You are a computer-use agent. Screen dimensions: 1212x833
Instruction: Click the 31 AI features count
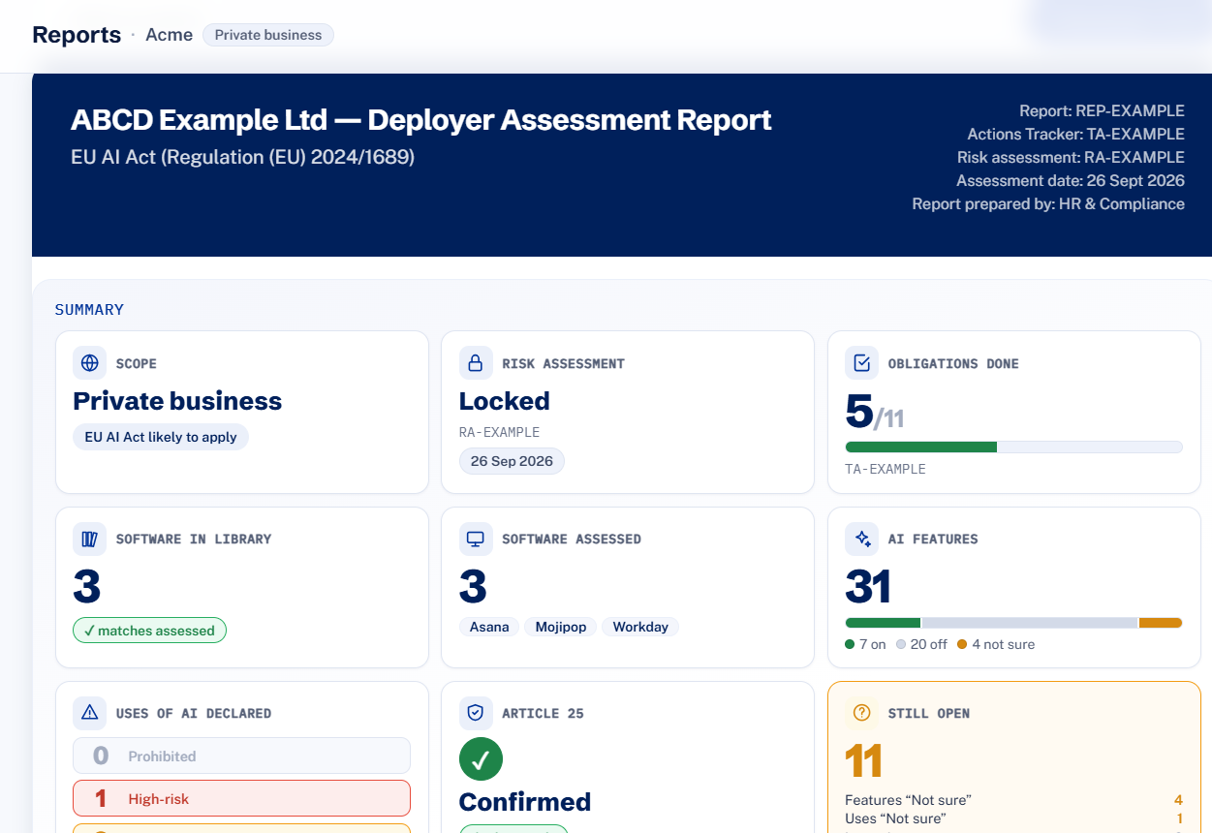point(868,587)
